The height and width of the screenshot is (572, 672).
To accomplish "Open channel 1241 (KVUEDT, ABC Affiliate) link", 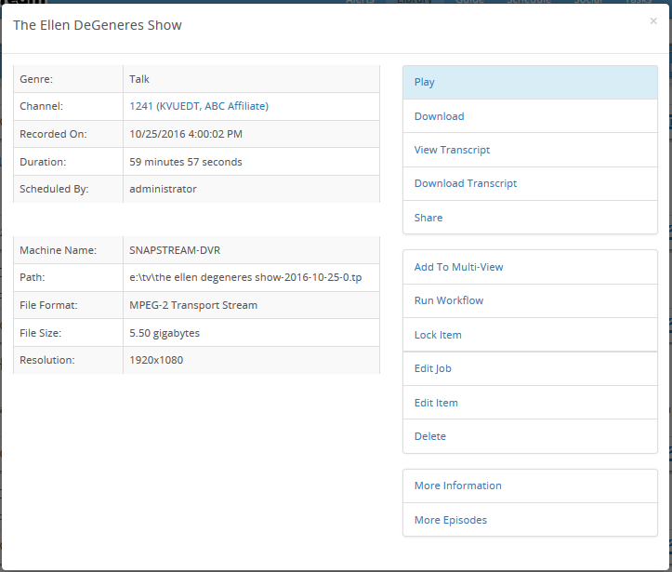I will 199,106.
